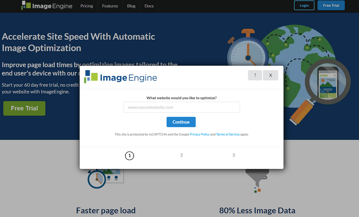The width and height of the screenshot is (359, 217).
Task: Select step 3 indicator in the dialog
Action: click(x=234, y=155)
